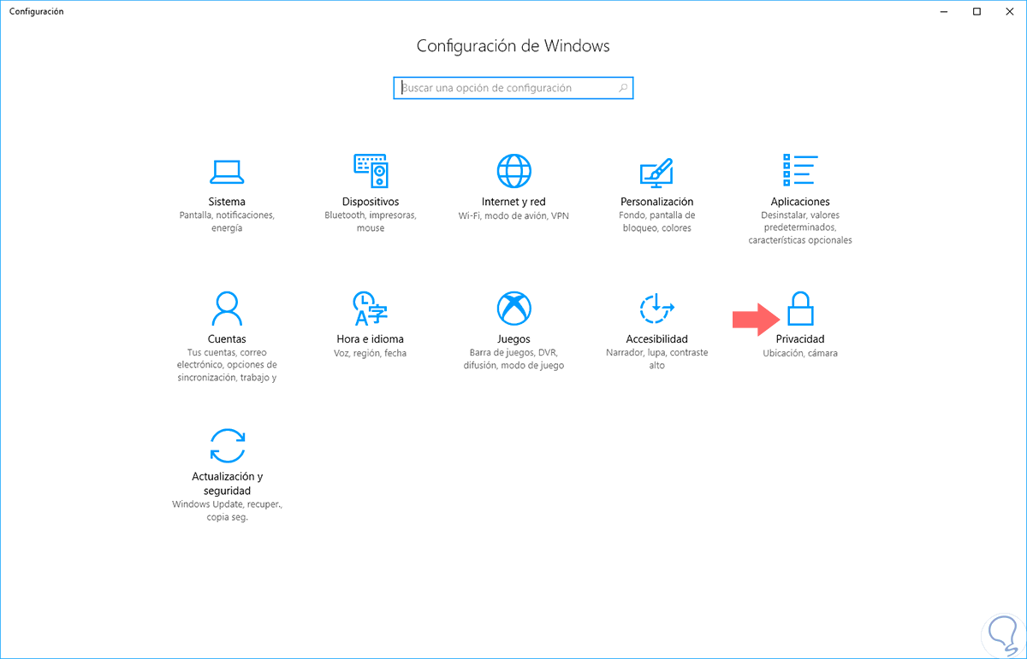Click 'Ubicación, cámara' description
This screenshot has height=659, width=1027.
tap(800, 352)
